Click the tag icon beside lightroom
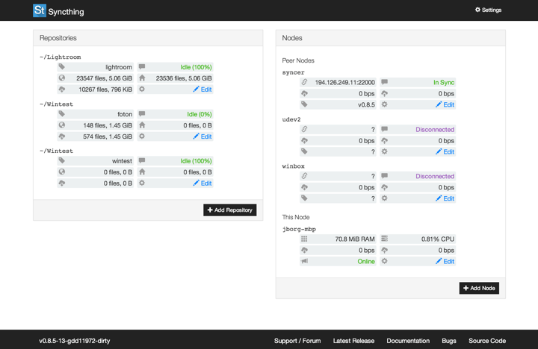The image size is (538, 349). click(x=62, y=67)
